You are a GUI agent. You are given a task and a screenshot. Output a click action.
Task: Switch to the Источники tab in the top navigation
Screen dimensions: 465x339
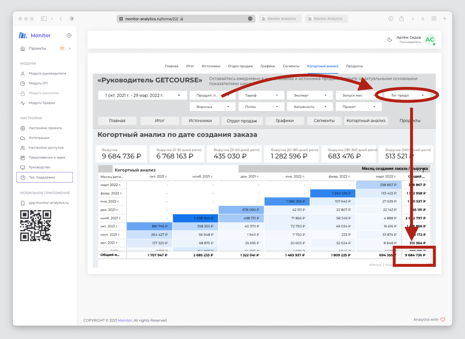(211, 66)
